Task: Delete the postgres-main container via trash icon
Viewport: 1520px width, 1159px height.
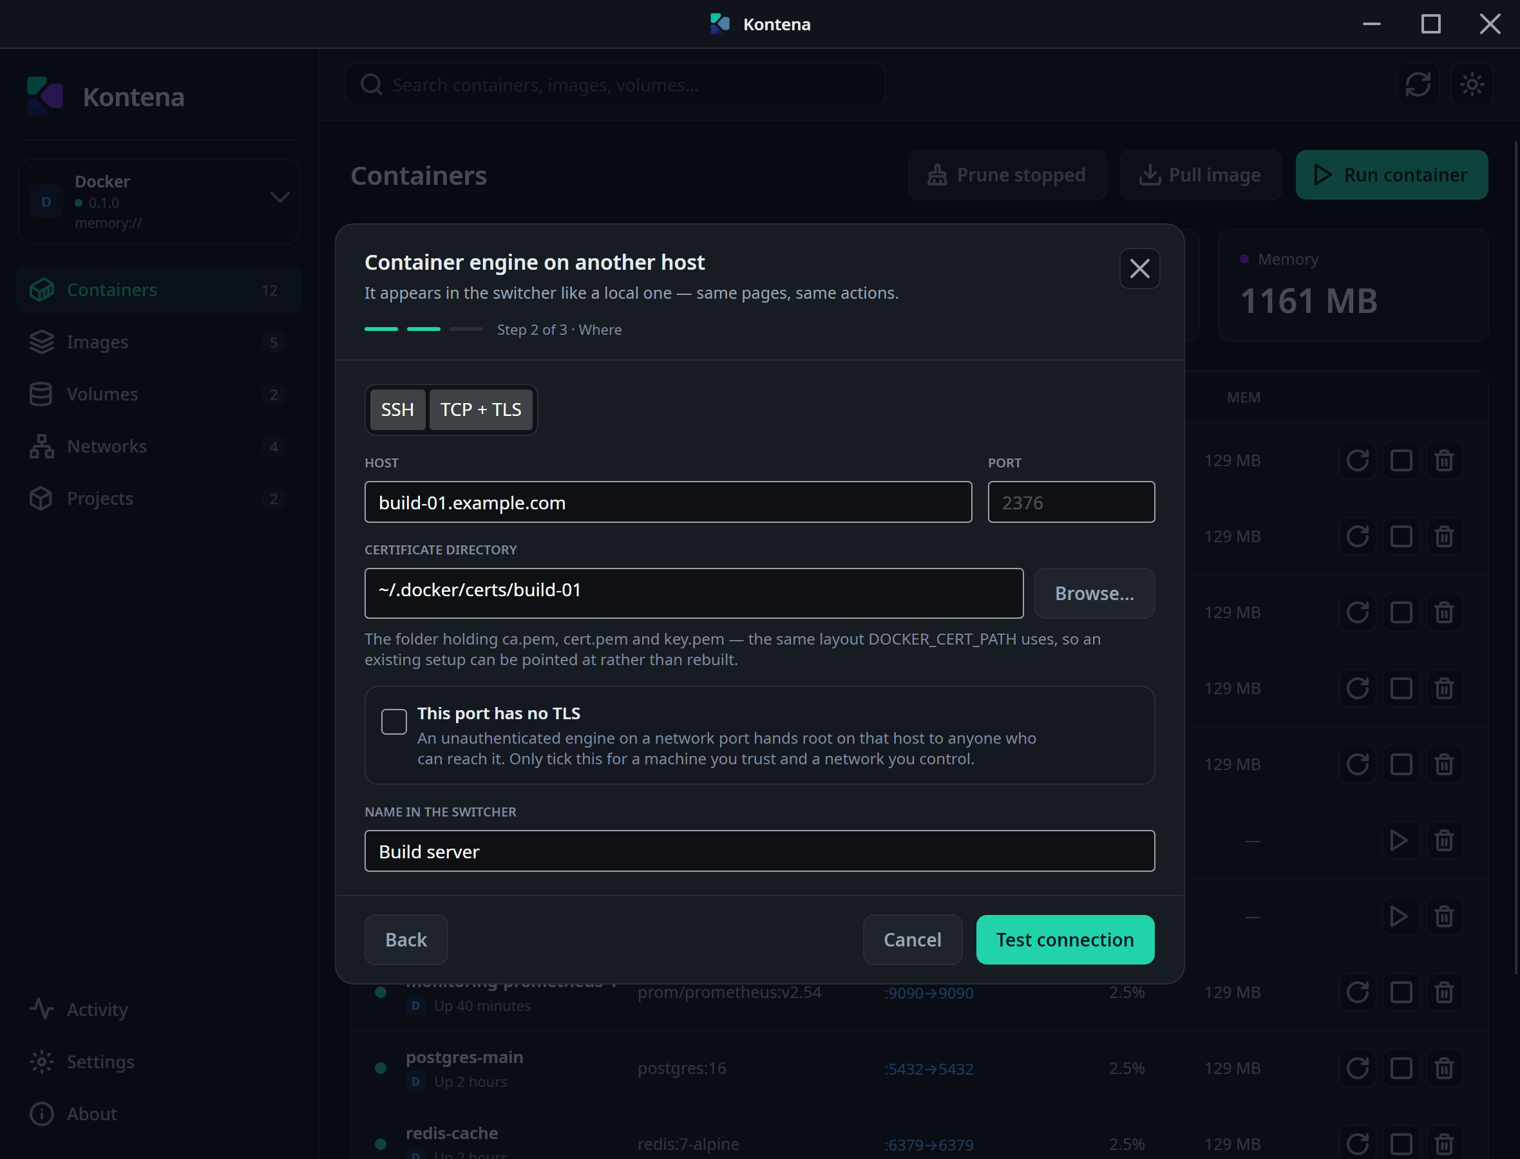Action: click(x=1444, y=1068)
